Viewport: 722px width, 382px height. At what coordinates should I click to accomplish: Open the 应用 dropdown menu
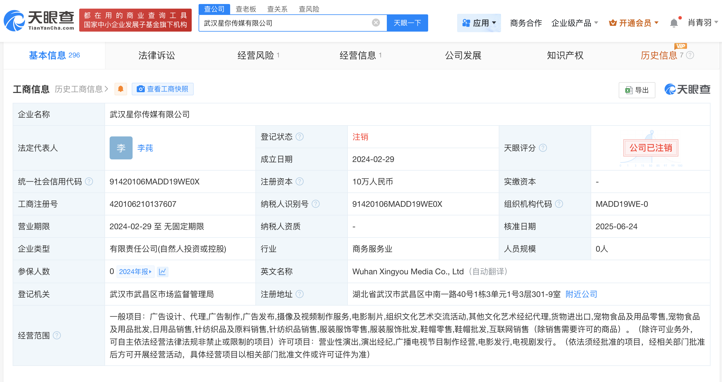tap(479, 23)
